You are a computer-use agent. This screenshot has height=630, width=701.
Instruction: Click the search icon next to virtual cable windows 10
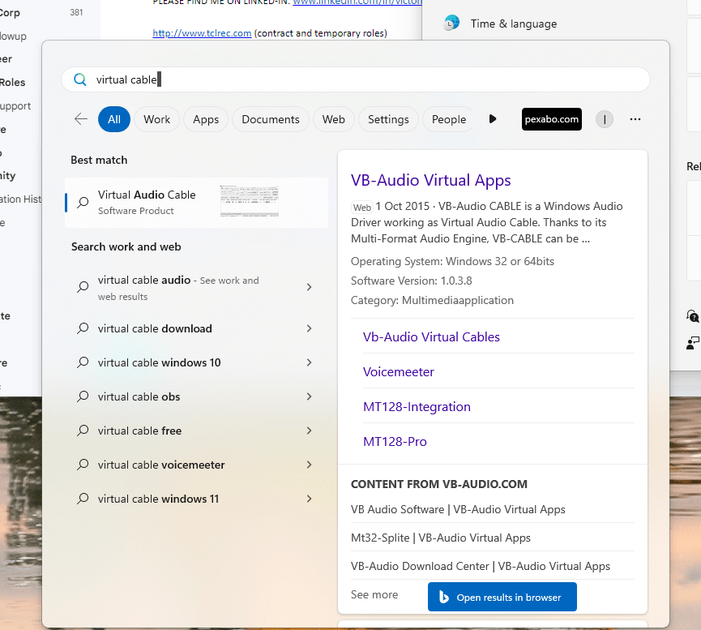pyautogui.click(x=83, y=362)
